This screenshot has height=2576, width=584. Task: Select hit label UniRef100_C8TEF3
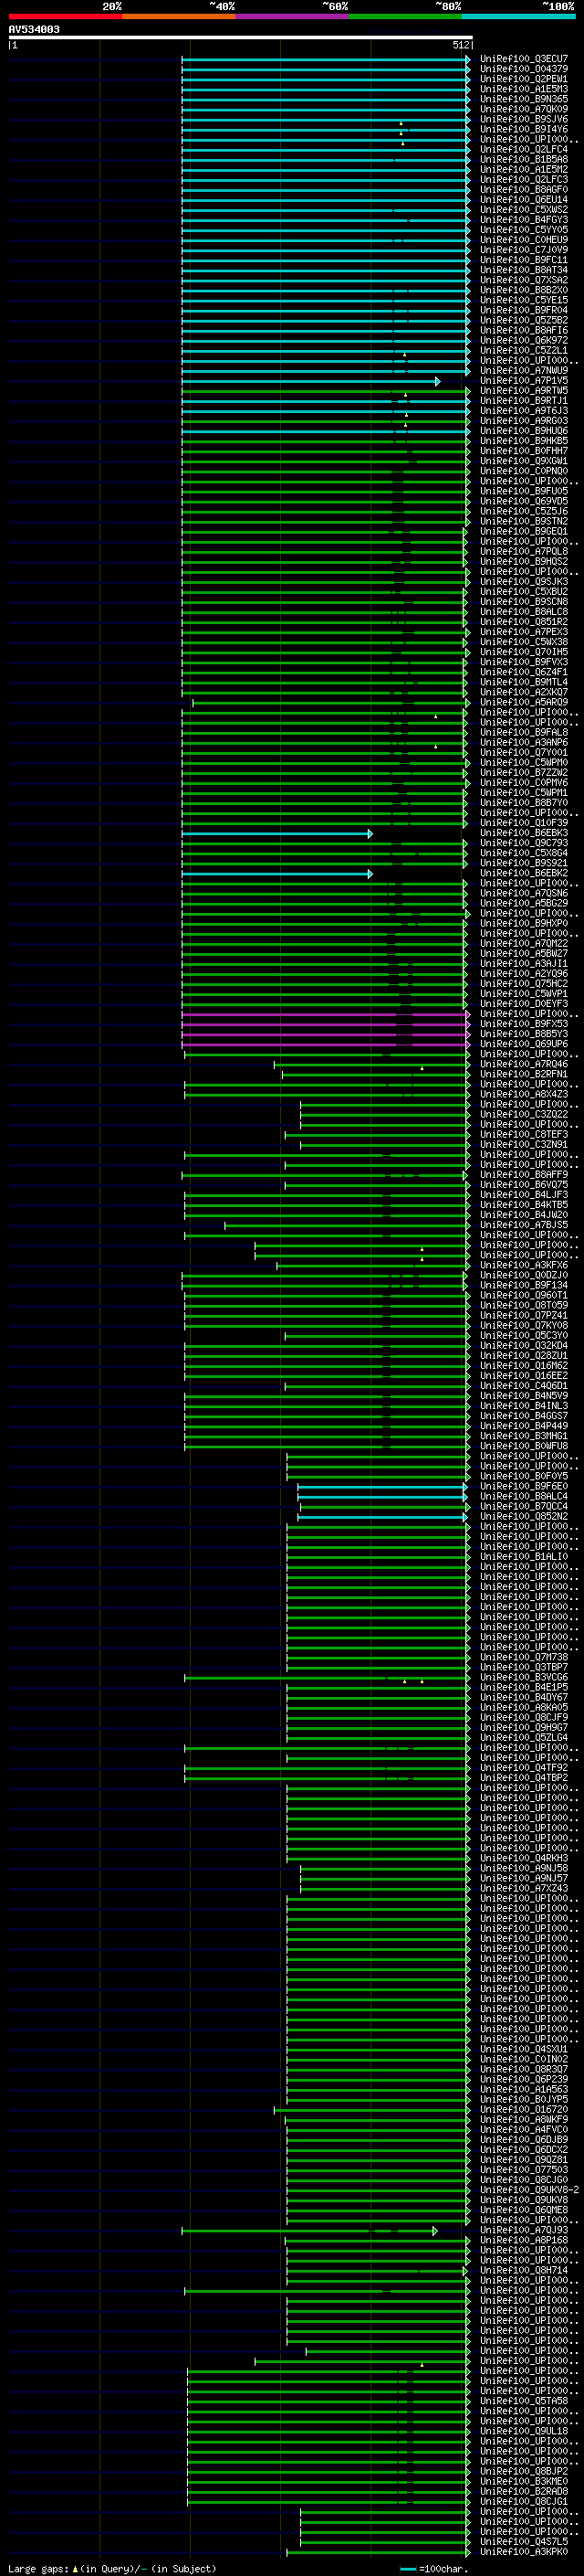point(523,1135)
